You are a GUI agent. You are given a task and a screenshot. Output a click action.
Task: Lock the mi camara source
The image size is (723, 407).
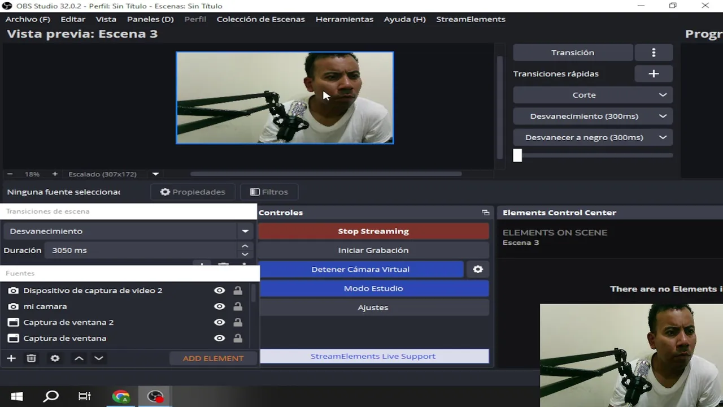[x=238, y=306]
